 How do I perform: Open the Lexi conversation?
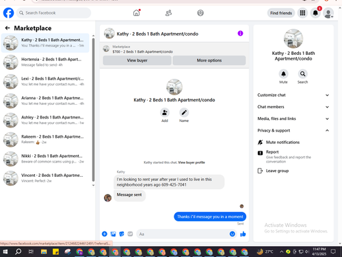45,82
